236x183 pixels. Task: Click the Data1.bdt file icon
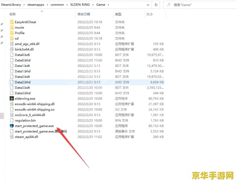click(12, 66)
